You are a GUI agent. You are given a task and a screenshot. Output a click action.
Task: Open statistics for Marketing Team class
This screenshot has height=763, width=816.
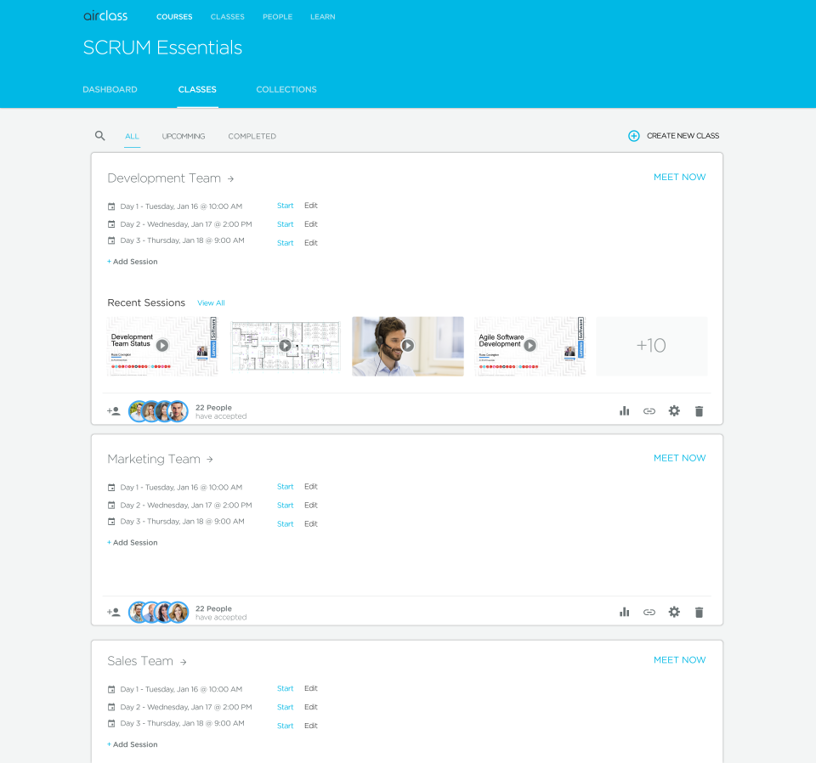625,613
